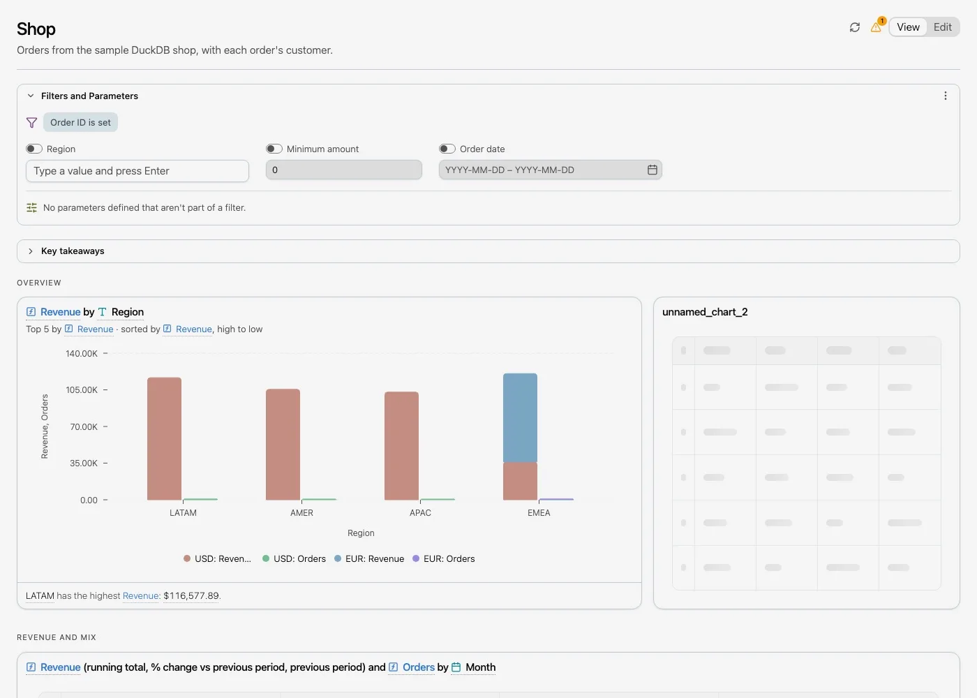Viewport: 977px width, 698px height.
Task: Click the measure icon beside Revenue chart title
Action: (31, 312)
